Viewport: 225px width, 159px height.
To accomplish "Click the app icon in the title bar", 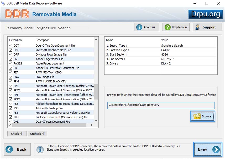I will click(x=3, y=3).
